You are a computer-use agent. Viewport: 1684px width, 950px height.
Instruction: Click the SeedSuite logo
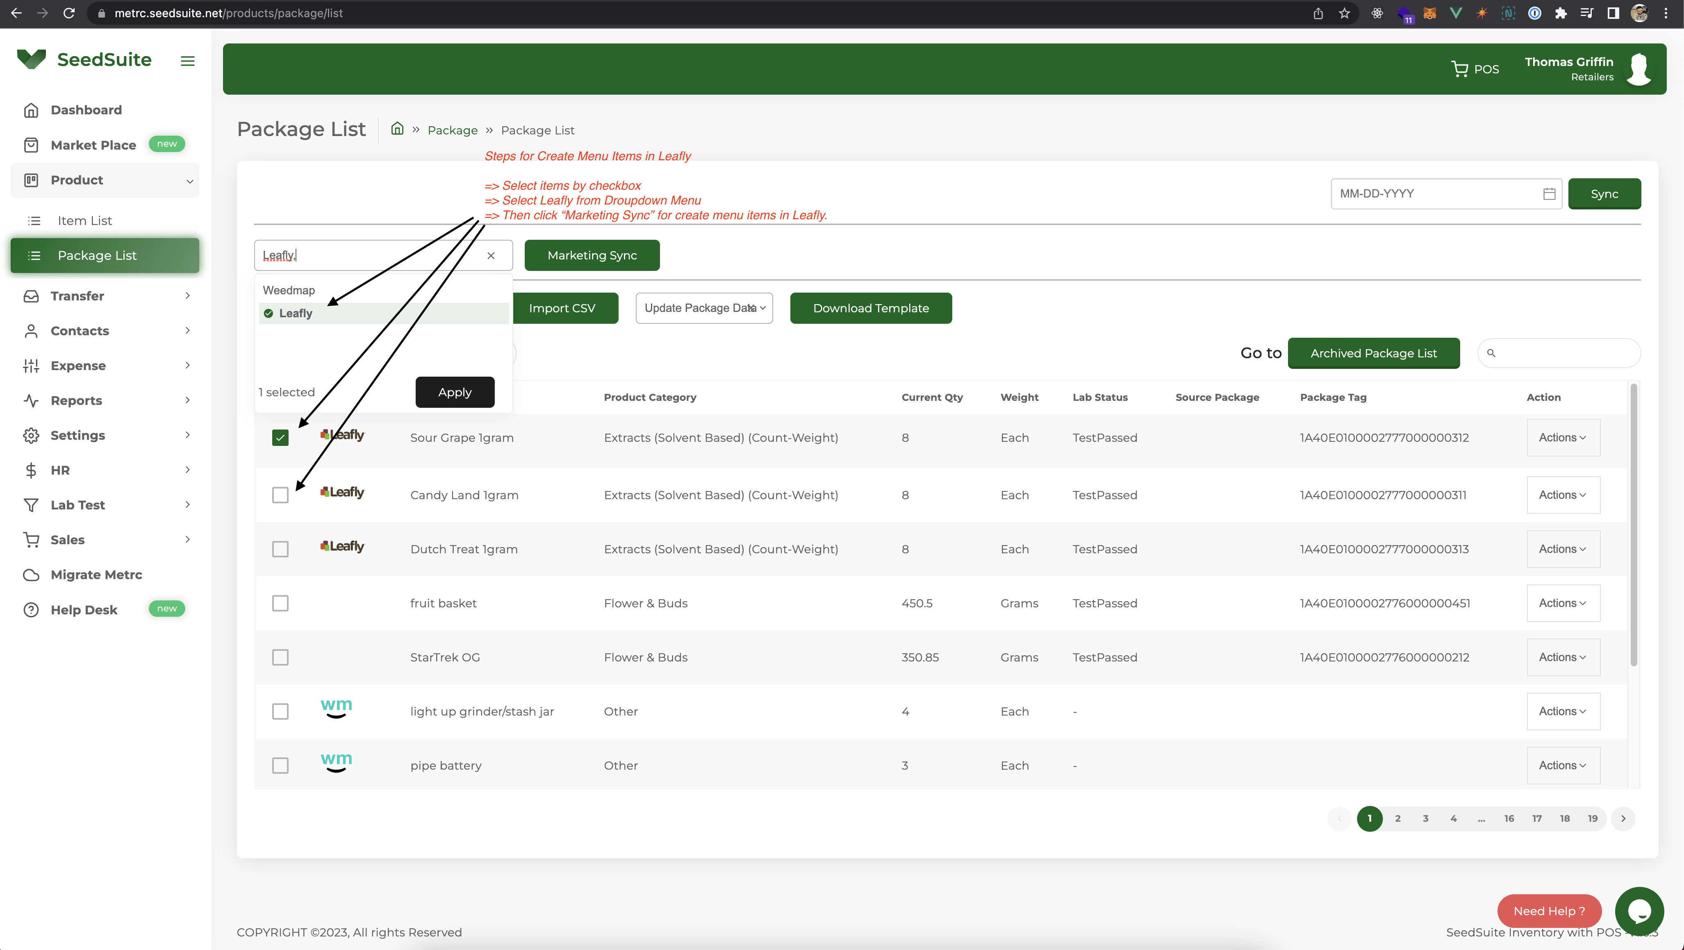(84, 59)
